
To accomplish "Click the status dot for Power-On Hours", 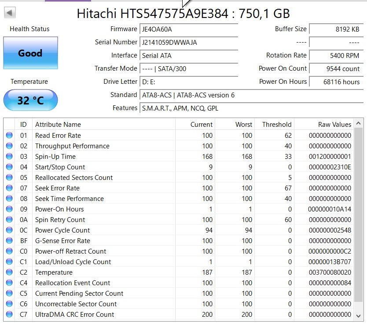I will (x=9, y=209).
